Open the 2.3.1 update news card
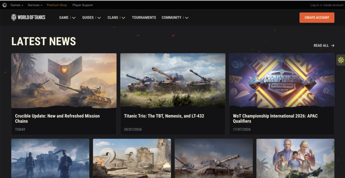This screenshot has height=178, width=345. (x=132, y=158)
